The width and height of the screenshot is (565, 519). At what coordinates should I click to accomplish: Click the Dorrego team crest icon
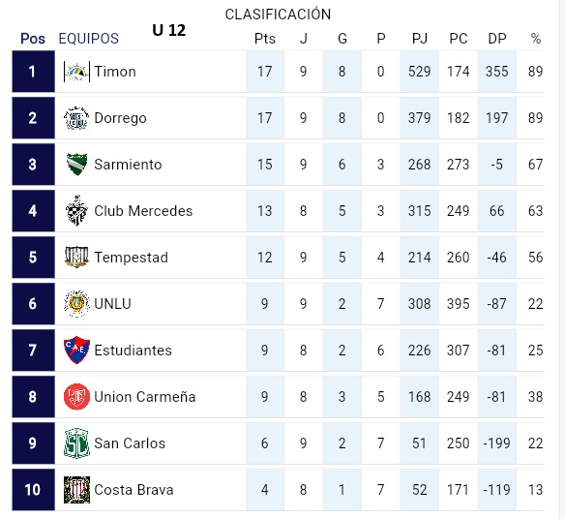[x=76, y=118]
